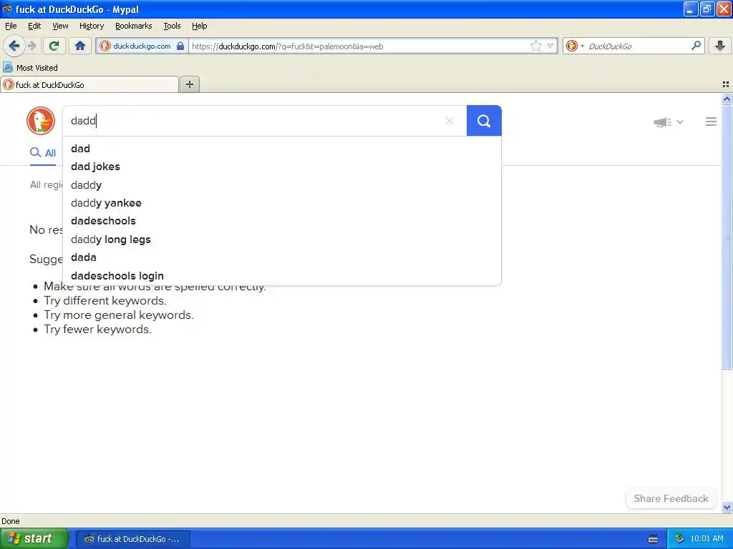Open the Help menu
This screenshot has height=549, width=733.
(199, 26)
